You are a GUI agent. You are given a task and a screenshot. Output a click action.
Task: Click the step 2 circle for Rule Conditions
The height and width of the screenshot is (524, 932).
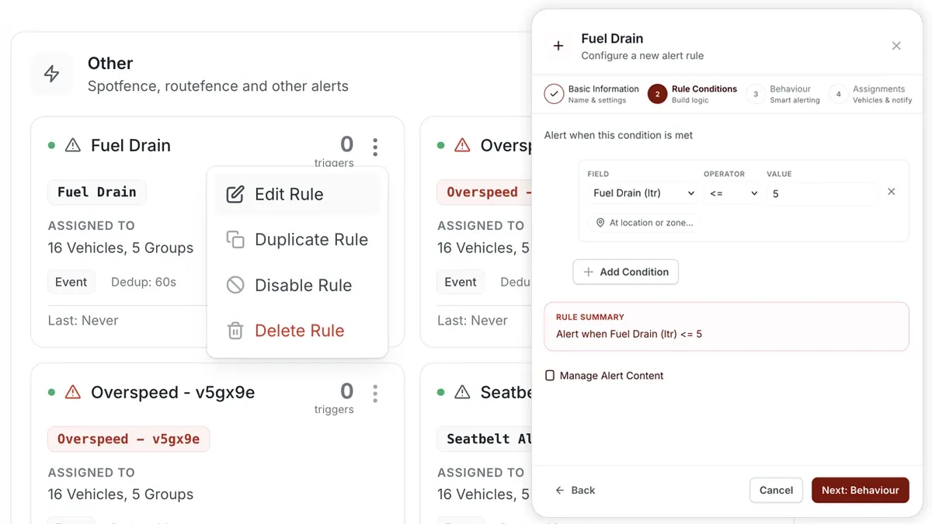coord(657,94)
